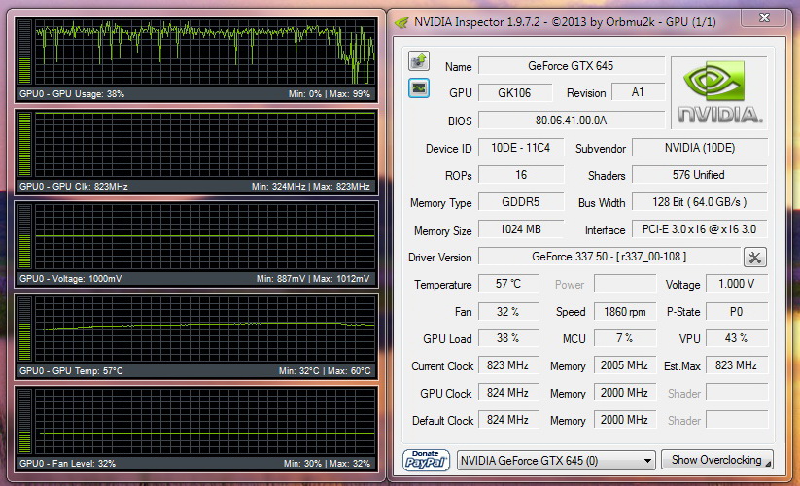
Task: Click the Interface field PCI-E 3.0
Action: (700, 229)
